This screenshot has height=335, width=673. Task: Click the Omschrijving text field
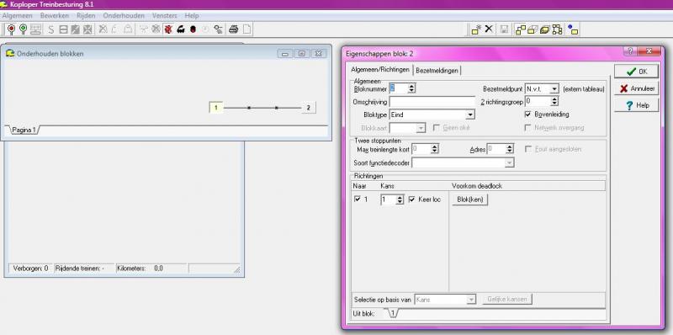[x=432, y=102]
